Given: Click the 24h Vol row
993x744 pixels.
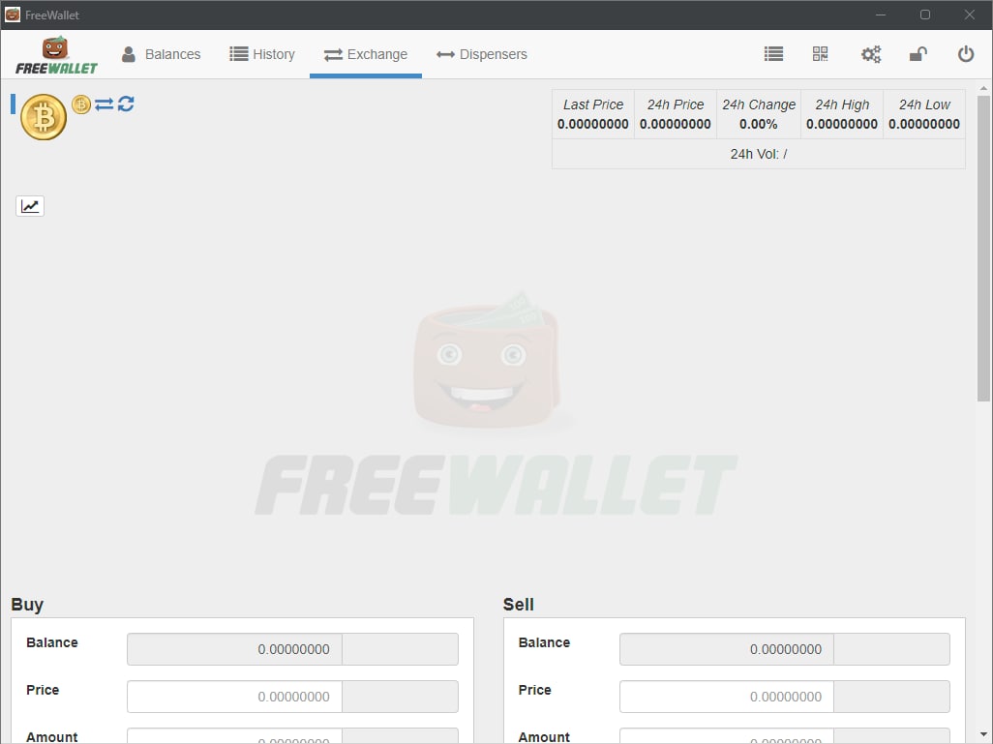Looking at the screenshot, I should (x=759, y=154).
